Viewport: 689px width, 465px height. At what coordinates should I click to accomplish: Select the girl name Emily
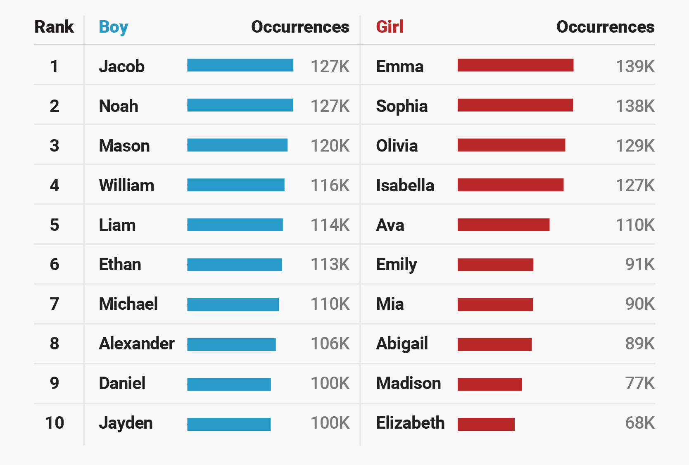[396, 265]
